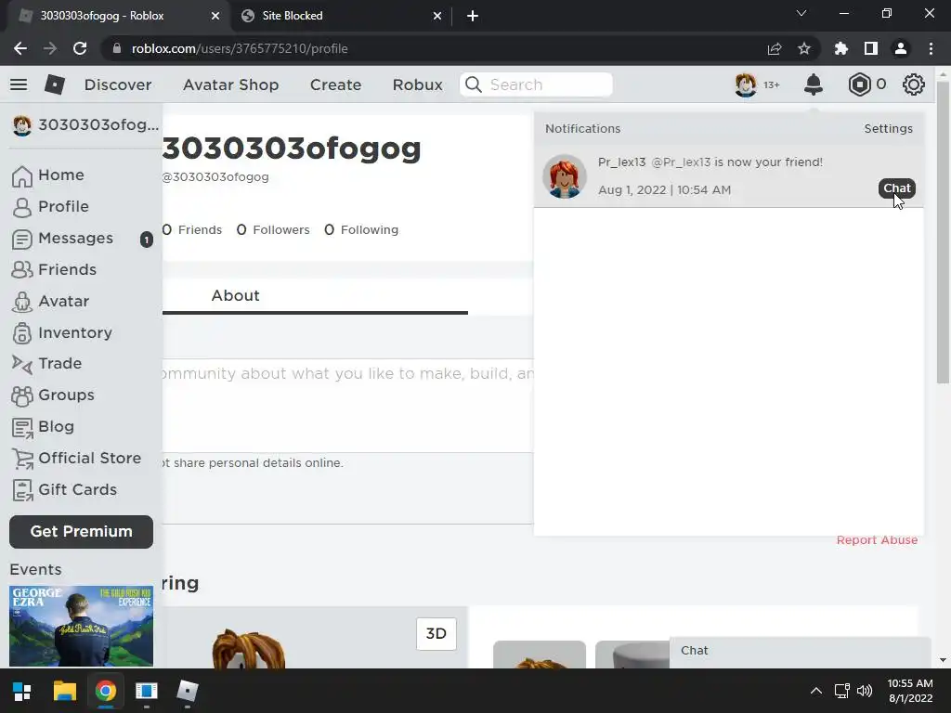
Task: Click the Avatar sidebar icon
Action: 22,302
